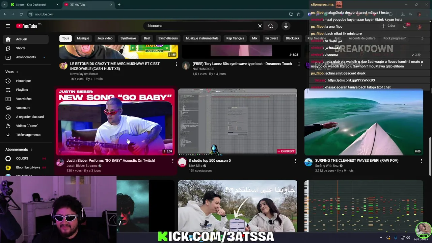Viewport: 432px width, 243px height.
Task: Open Téléchargements in sidebar
Action: 26,135
